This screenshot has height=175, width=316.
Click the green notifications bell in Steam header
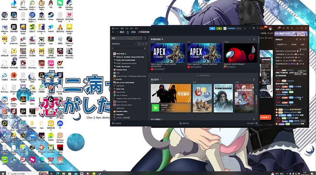219,28
